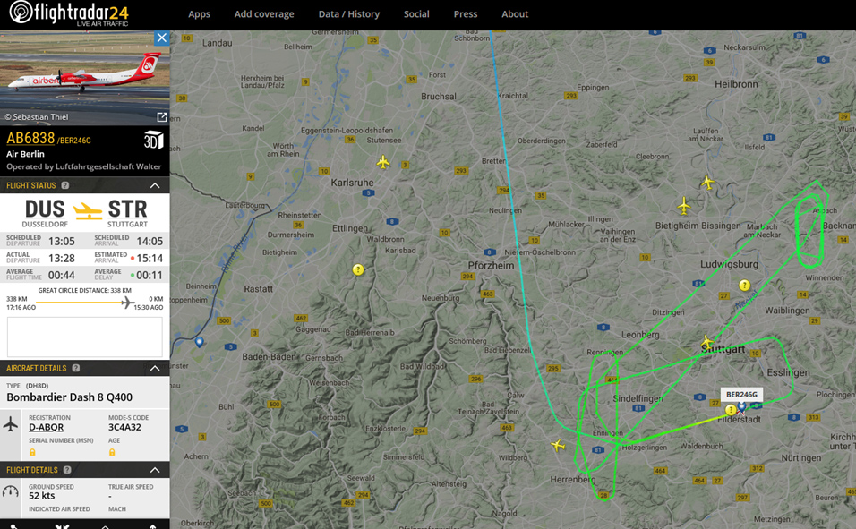Open the 3D view of the flight
856x529 pixels.
coord(153,140)
